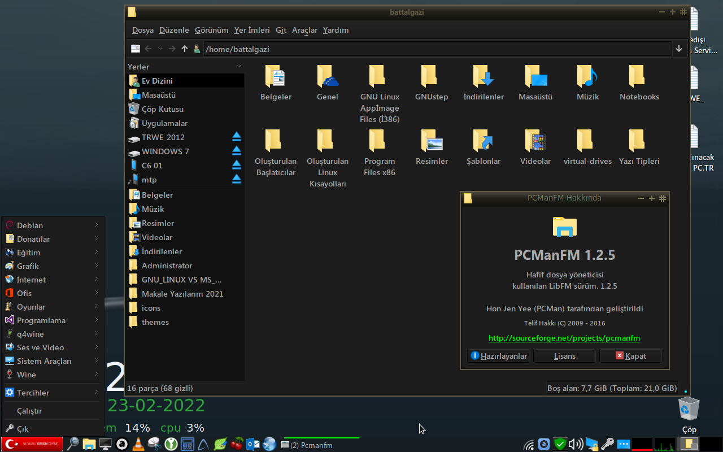Open the Dosya menu

tap(143, 30)
